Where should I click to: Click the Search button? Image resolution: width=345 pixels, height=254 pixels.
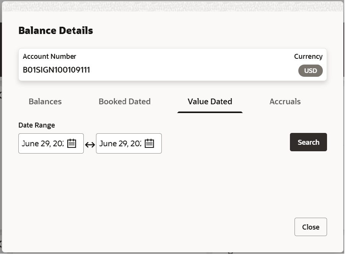pyautogui.click(x=309, y=142)
